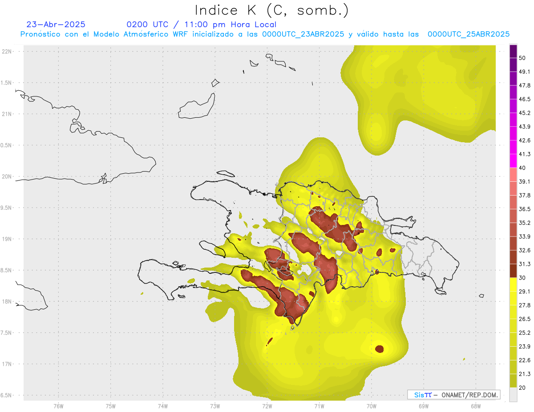
Task: Pick the magenta swatch between 41.3 and 40
Action: [513, 161]
